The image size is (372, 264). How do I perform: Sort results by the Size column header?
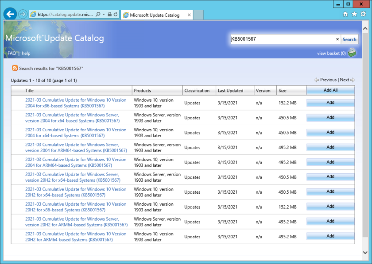[x=283, y=91]
